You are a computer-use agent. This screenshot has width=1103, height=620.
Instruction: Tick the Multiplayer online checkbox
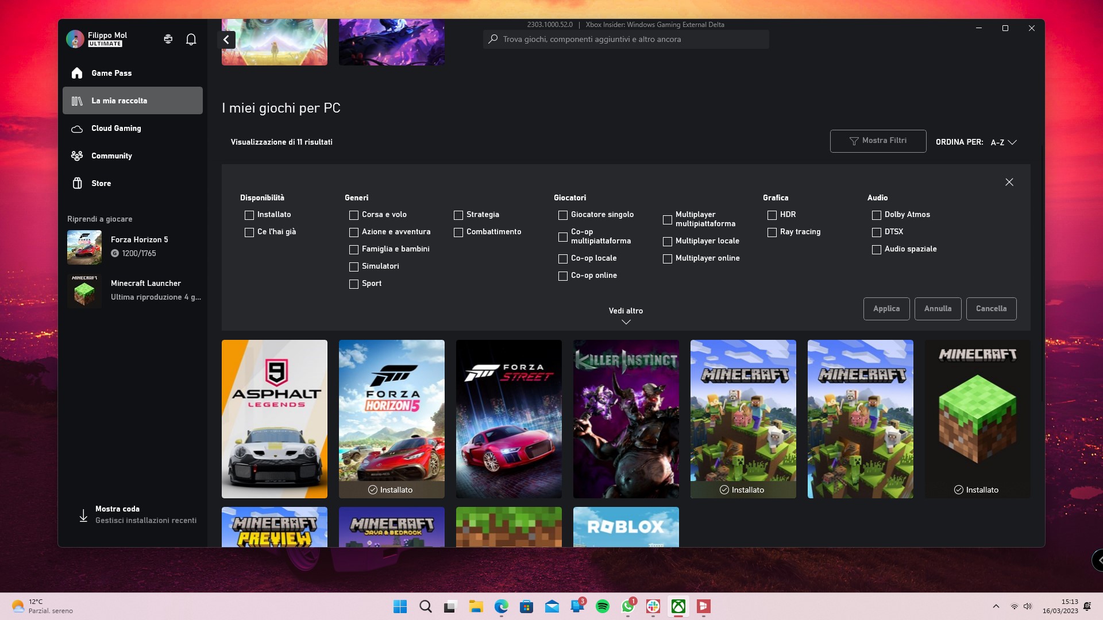click(668, 258)
